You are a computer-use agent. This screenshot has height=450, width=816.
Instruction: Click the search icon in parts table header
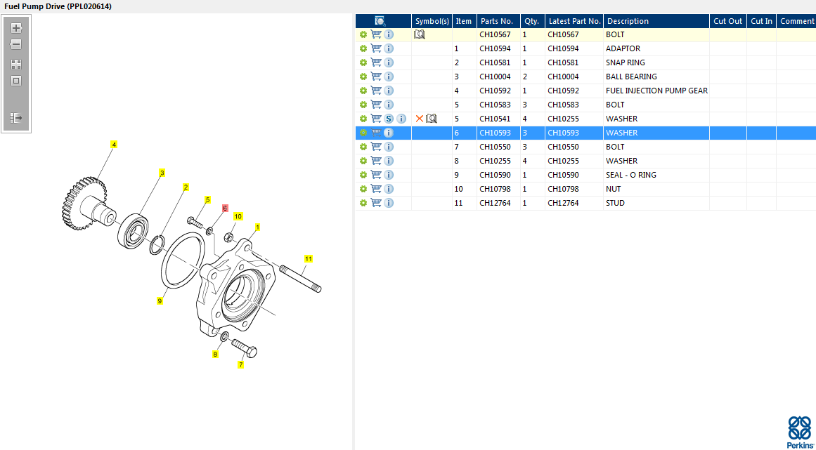(380, 21)
